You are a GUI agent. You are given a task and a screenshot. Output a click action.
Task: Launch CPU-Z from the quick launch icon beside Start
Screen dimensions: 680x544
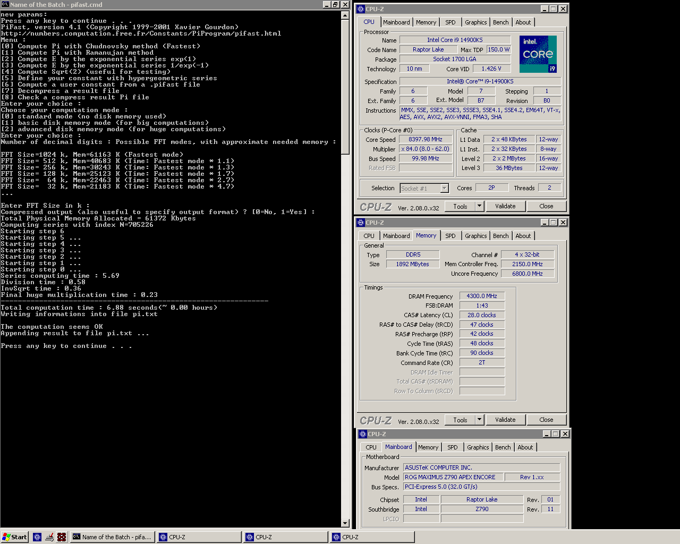click(x=37, y=537)
